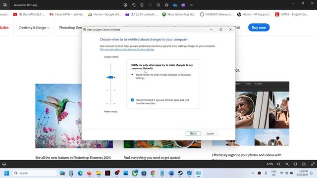317x178 pixels.
Task: Open the YouTube DaisyWorld28 bookmark
Action: pyautogui.click(x=29, y=14)
